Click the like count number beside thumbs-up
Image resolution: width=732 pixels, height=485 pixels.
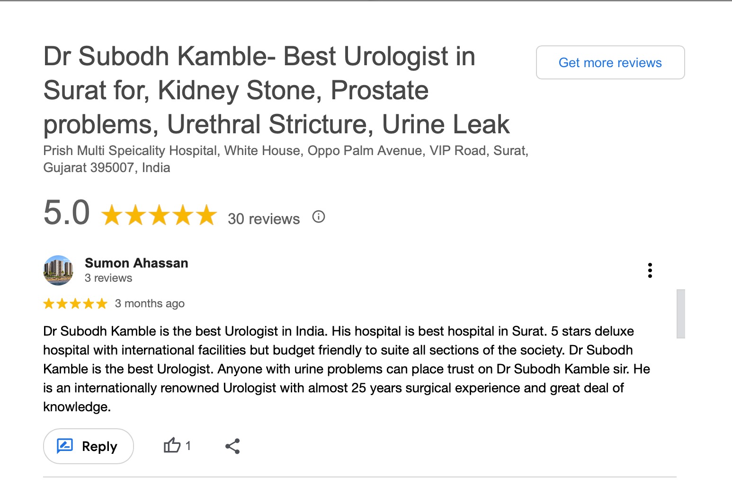pos(188,446)
